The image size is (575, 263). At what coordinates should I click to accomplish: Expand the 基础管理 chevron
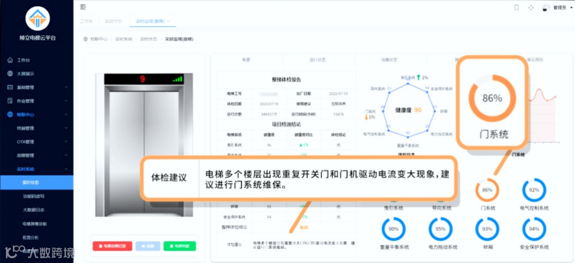coord(66,88)
